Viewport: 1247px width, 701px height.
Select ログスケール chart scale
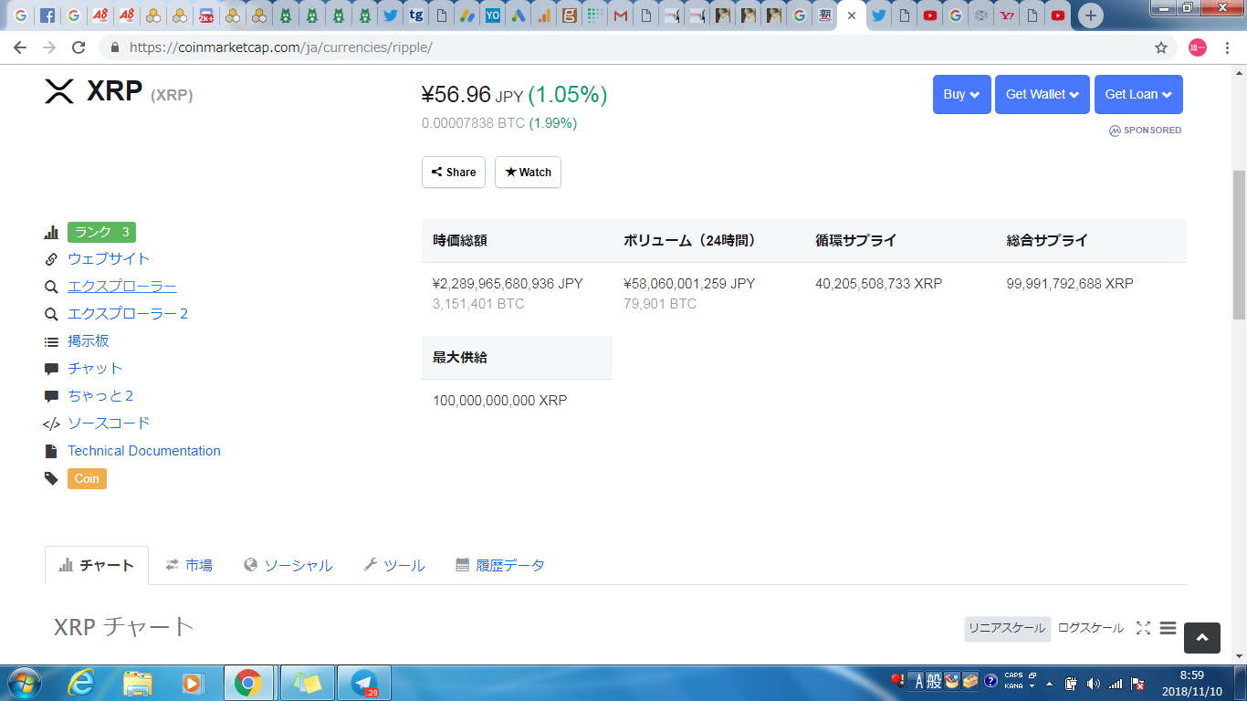pos(1091,628)
